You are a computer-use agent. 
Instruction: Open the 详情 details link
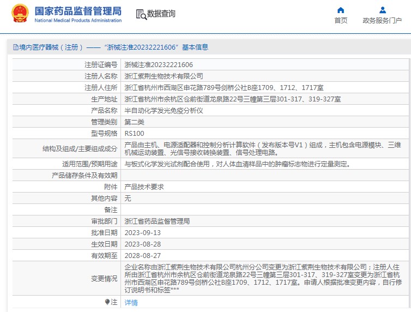pyautogui.click(x=131, y=302)
